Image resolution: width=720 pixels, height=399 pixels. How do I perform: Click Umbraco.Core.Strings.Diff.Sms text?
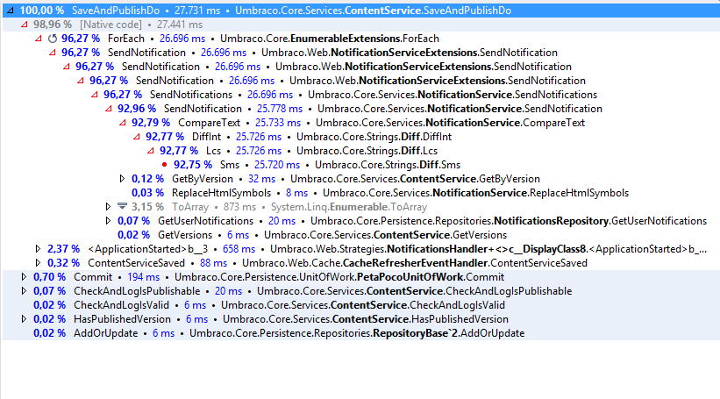point(388,165)
